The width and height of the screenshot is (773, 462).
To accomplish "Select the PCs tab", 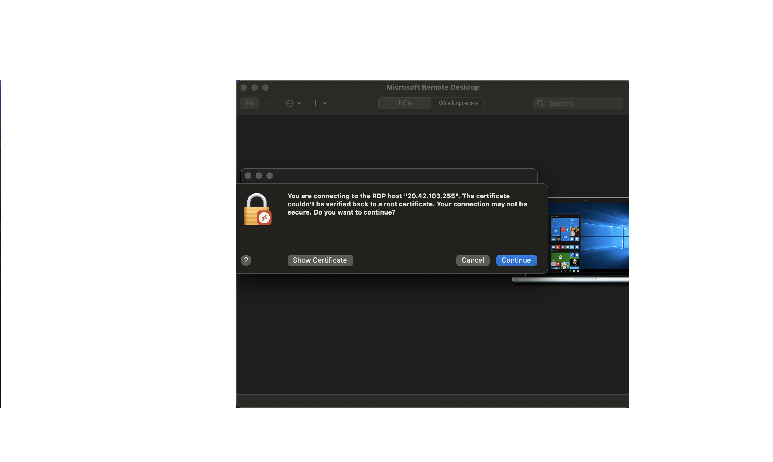I will [405, 103].
